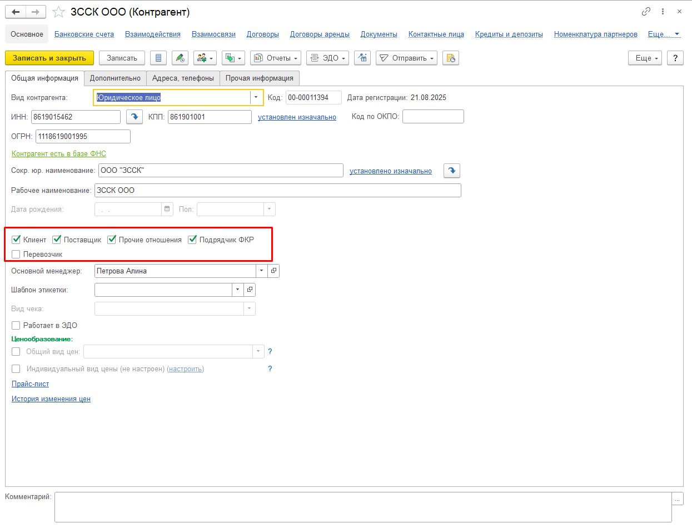This screenshot has width=692, height=528.
Task: Switch to the Дополнительно tab
Action: (x=116, y=78)
